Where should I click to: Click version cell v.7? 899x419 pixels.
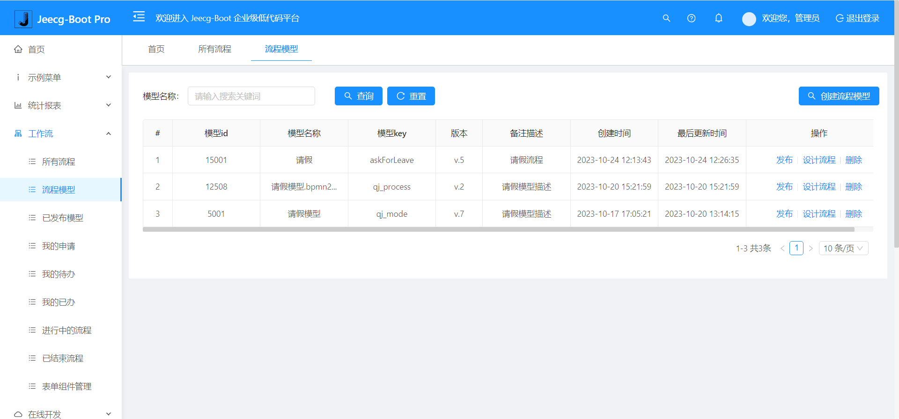[459, 214]
